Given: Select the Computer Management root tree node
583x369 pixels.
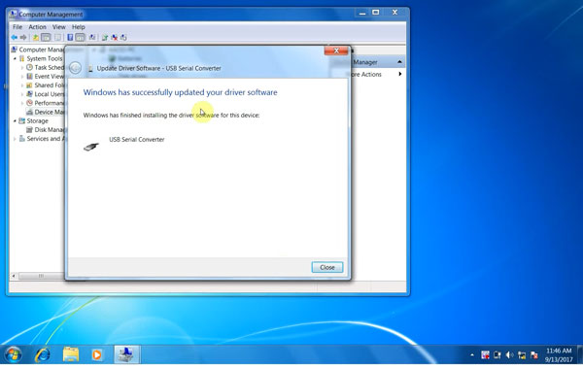Looking at the screenshot, I should pyautogui.click(x=38, y=50).
